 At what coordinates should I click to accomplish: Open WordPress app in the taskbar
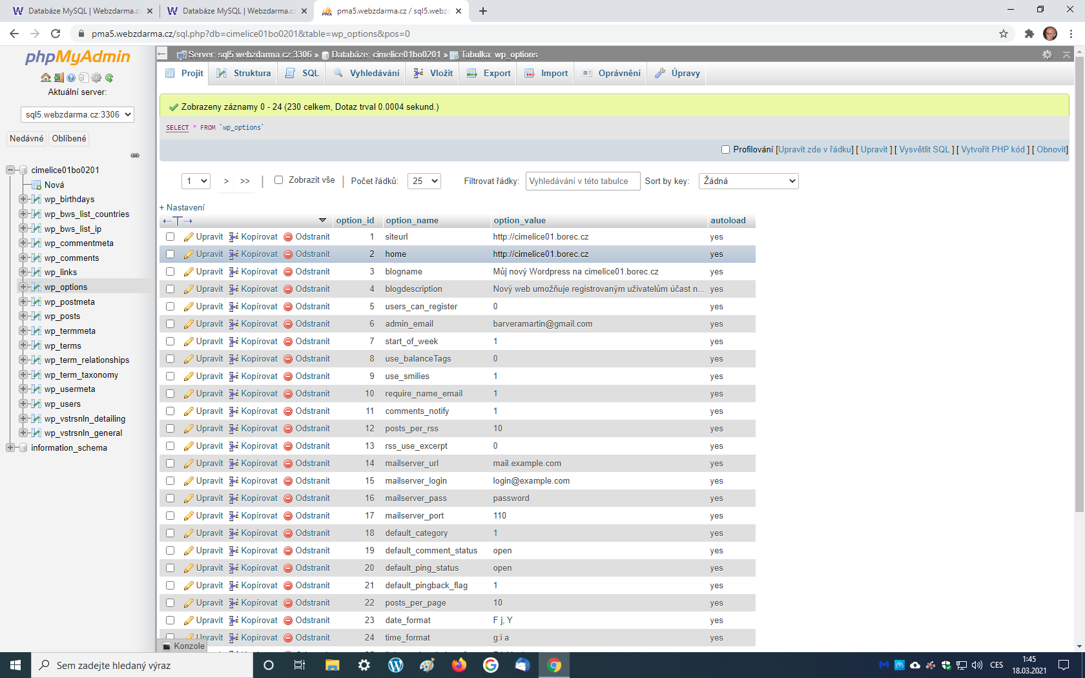[395, 665]
